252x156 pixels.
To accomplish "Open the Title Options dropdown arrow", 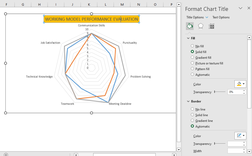I will 207,17.
